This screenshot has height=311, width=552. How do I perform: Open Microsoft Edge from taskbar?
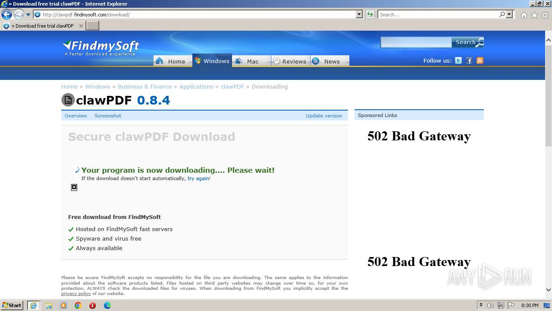(107, 305)
